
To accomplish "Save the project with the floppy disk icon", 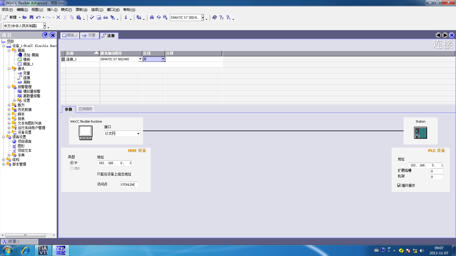I will pyautogui.click(x=32, y=17).
